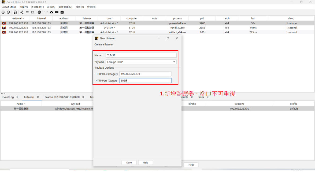
Task: Open the Cobalt Strike menu
Action: coord(9,7)
